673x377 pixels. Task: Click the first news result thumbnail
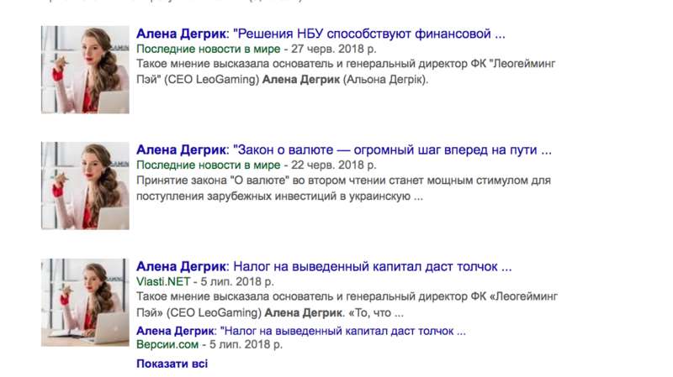(85, 70)
